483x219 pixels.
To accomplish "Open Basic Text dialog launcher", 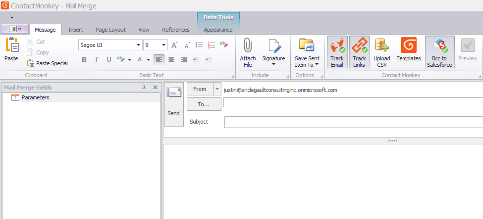I will 232,76.
